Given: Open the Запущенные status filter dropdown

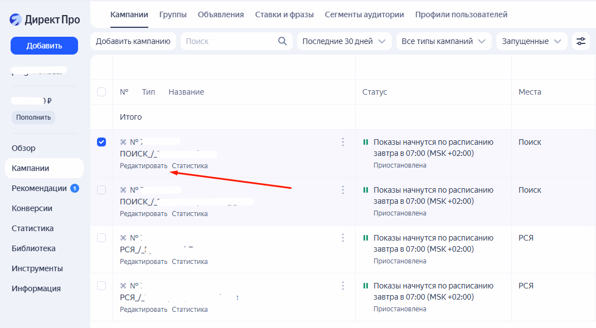Looking at the screenshot, I should [x=531, y=41].
